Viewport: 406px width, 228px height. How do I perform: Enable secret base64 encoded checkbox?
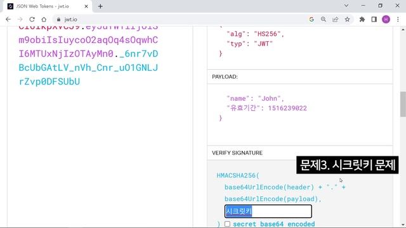coord(227,224)
